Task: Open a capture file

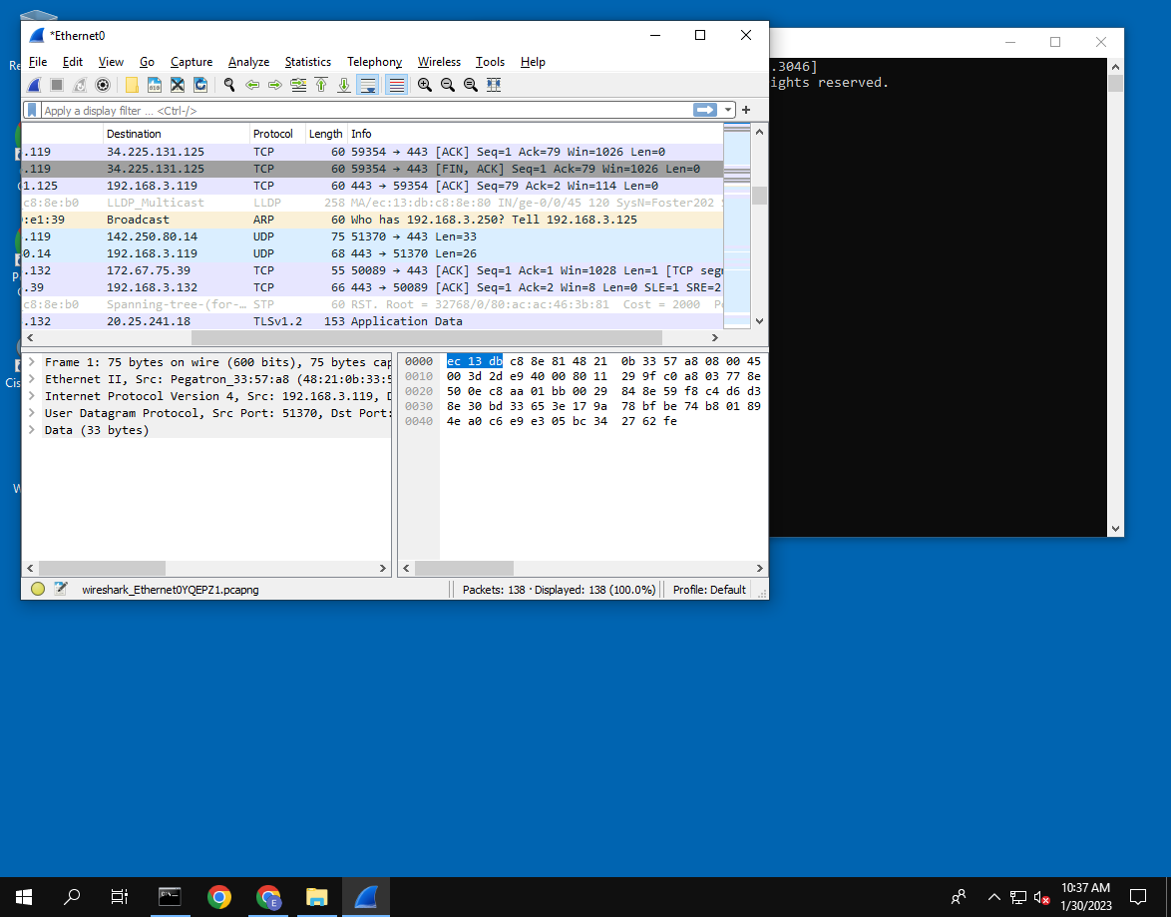Action: pos(132,85)
